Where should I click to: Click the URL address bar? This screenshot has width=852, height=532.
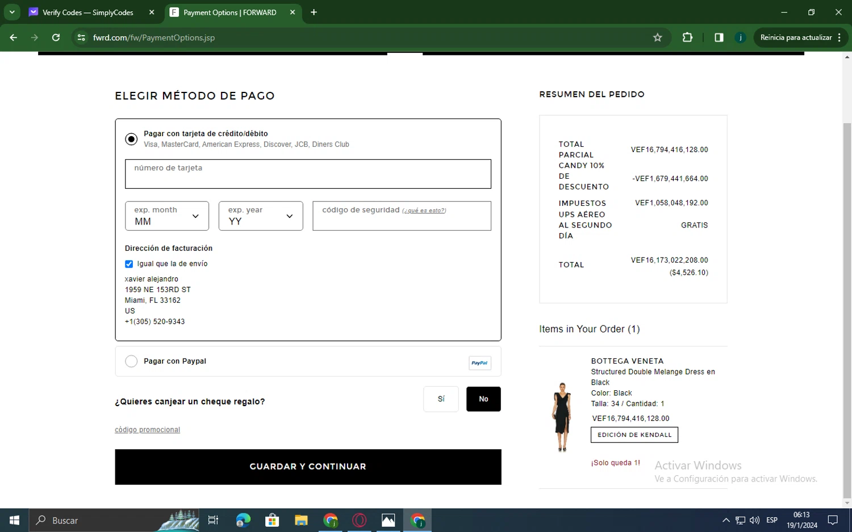(x=369, y=37)
